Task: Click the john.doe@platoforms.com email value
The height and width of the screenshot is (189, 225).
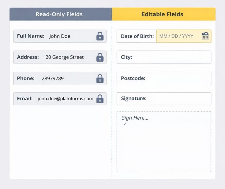Action: [65, 99]
